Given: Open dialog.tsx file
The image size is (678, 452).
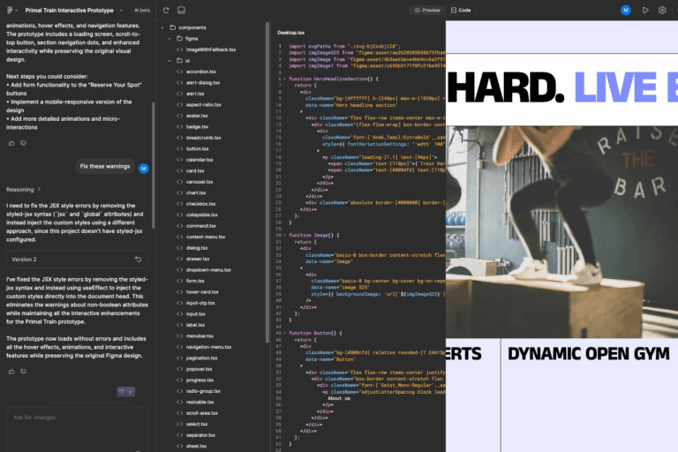Looking at the screenshot, I should click(x=197, y=248).
